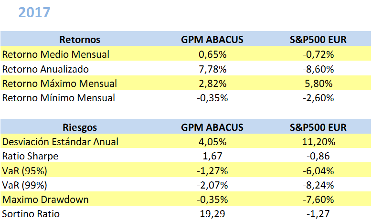Select the 1,67 Sharpe ratio value
The image size is (372, 221).
[x=212, y=156]
